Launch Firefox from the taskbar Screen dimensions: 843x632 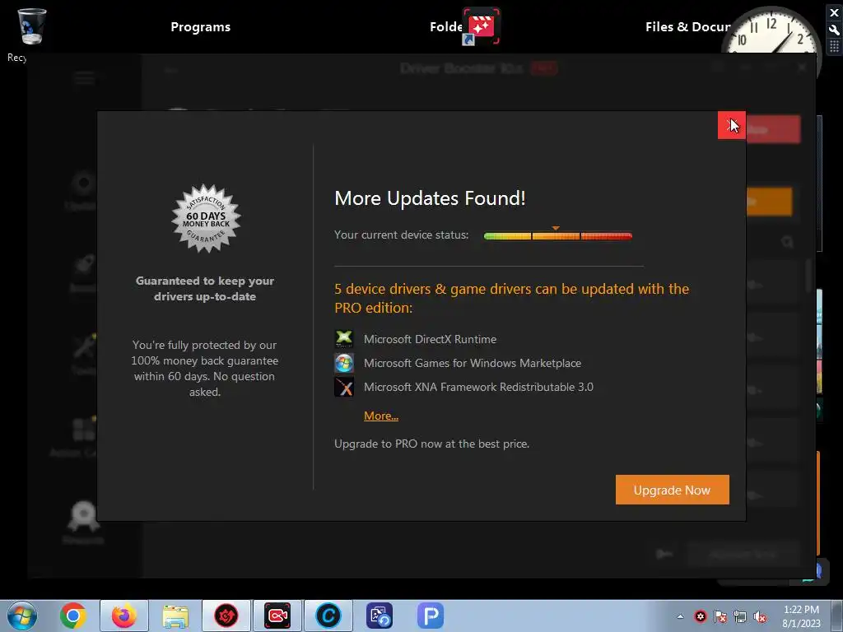coord(123,616)
